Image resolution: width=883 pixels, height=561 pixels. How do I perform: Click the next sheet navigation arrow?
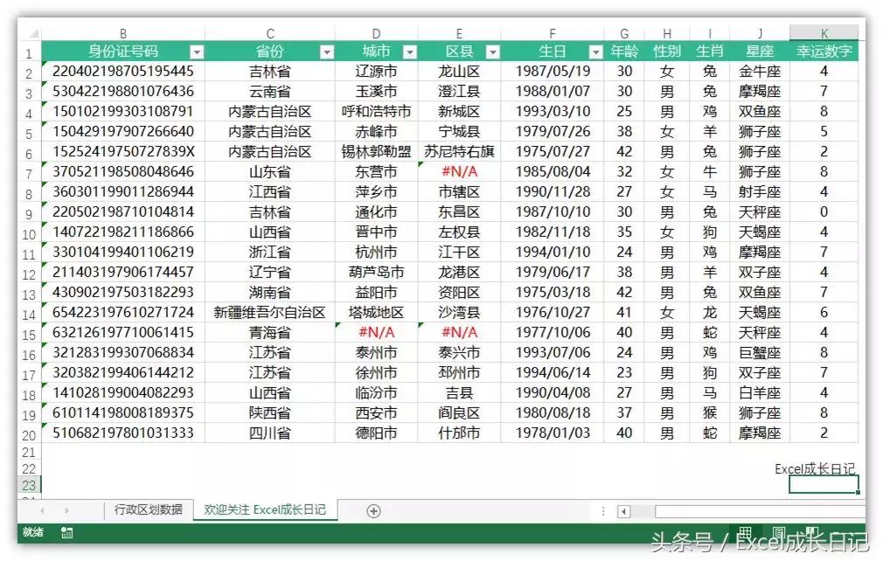(x=67, y=510)
